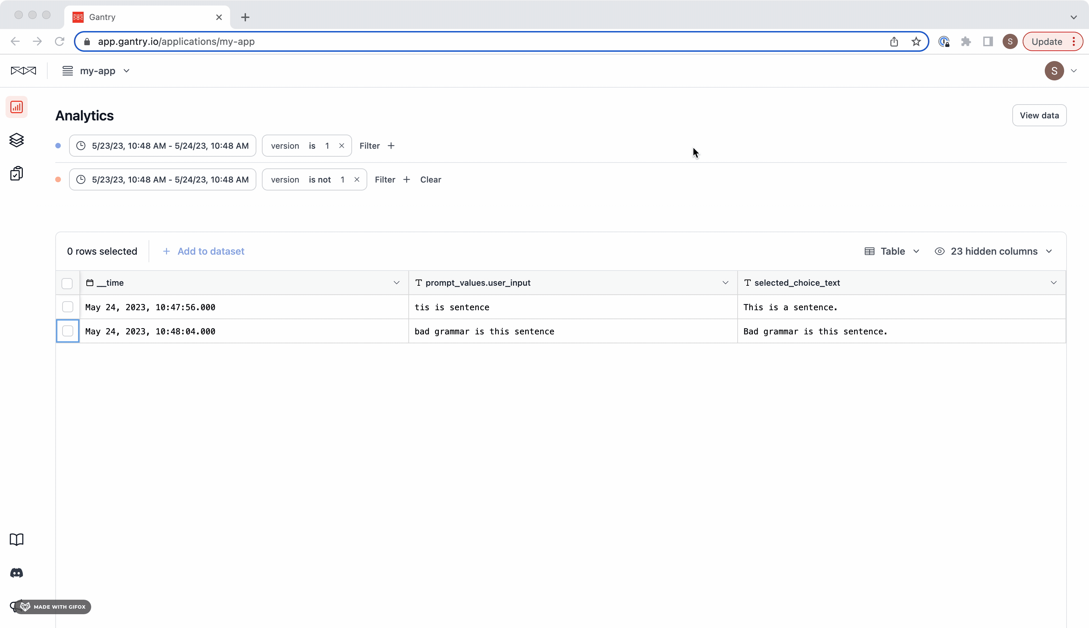The image size is (1089, 628).
Task: Select the 'bad grammar' row checkbox
Action: click(67, 331)
